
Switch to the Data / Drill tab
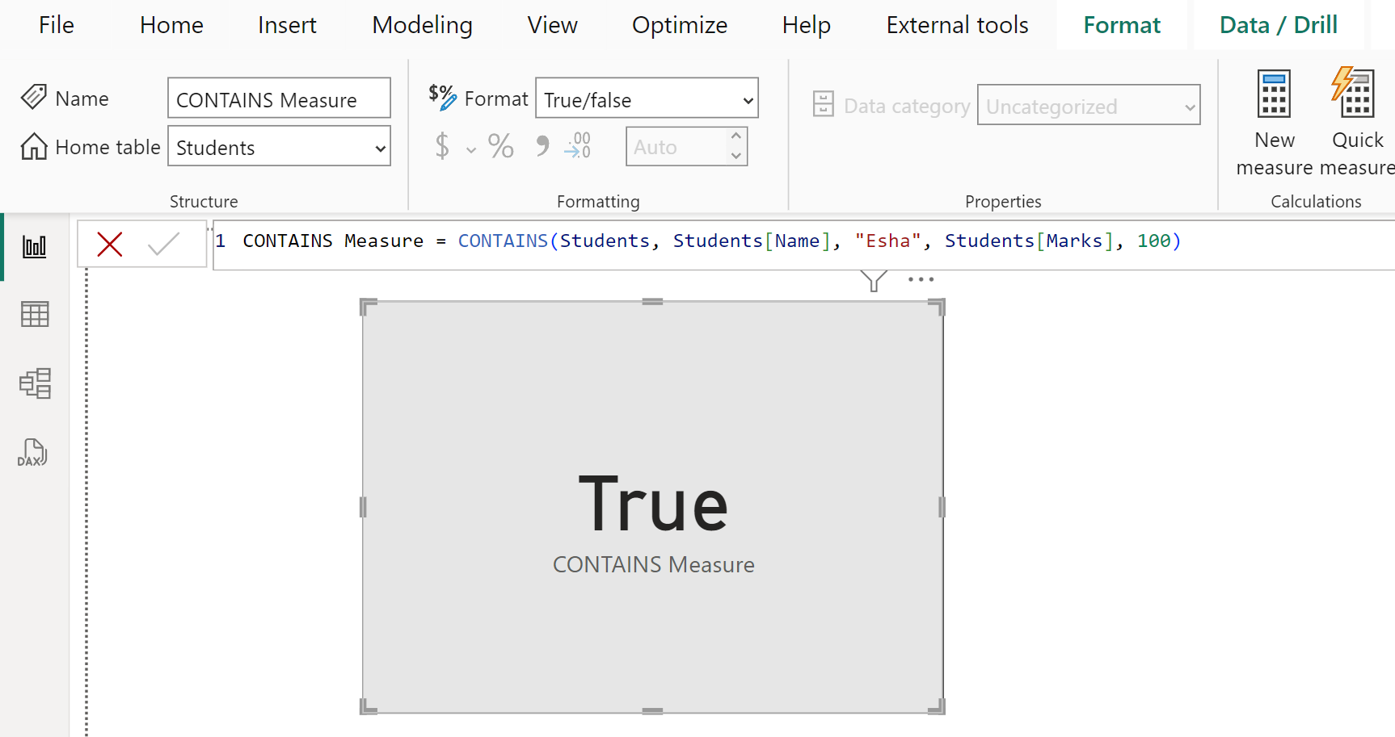(x=1278, y=25)
